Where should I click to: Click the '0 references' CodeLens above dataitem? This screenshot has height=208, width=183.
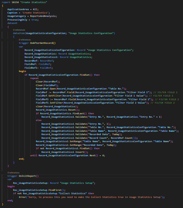click(19, 30)
